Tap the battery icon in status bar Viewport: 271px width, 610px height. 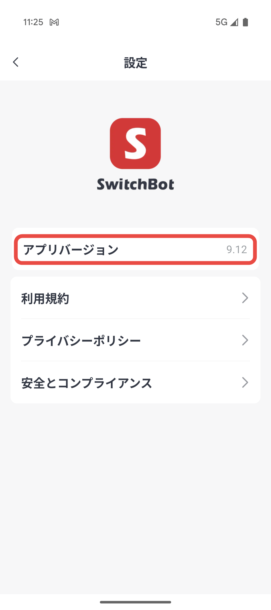(245, 22)
